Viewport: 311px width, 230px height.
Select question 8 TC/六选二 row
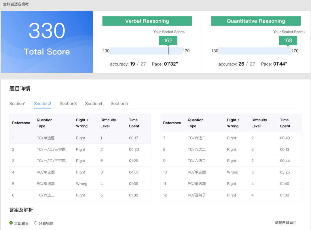[231, 149]
